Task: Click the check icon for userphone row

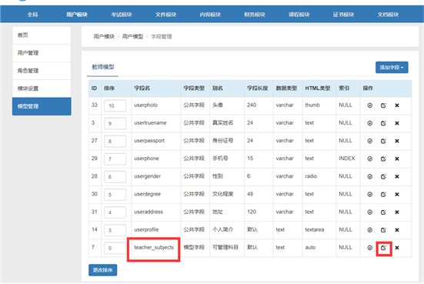Action: [369, 159]
